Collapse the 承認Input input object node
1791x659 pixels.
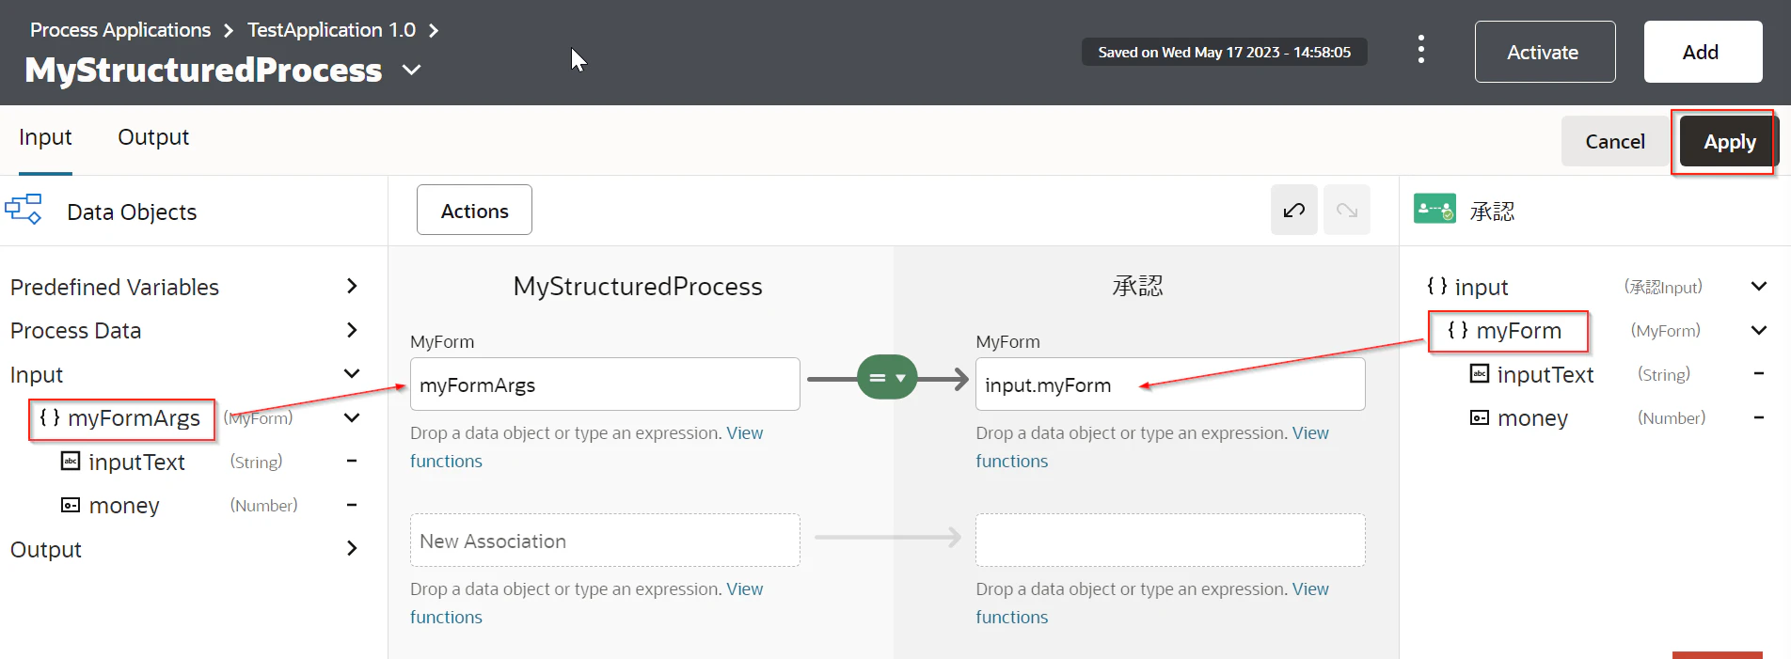1759,286
